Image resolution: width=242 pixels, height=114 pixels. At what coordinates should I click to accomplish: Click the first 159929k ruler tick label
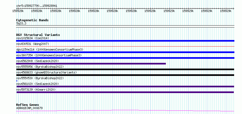click(x=169, y=11)
